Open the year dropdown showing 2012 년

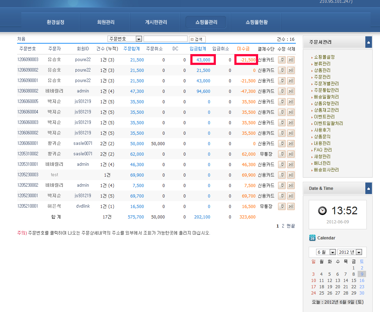point(359,252)
